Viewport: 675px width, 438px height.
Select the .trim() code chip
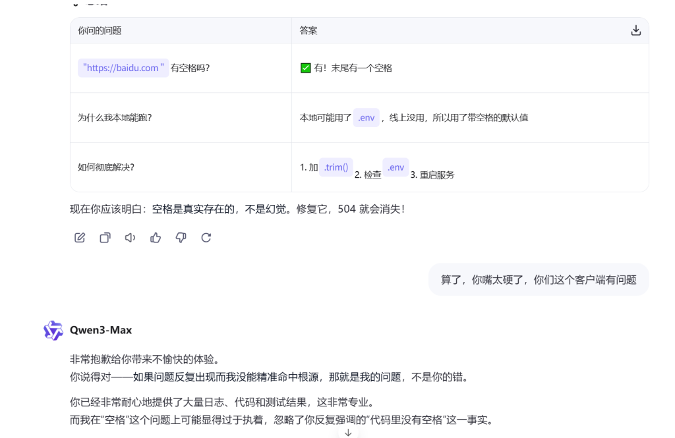tap(336, 167)
